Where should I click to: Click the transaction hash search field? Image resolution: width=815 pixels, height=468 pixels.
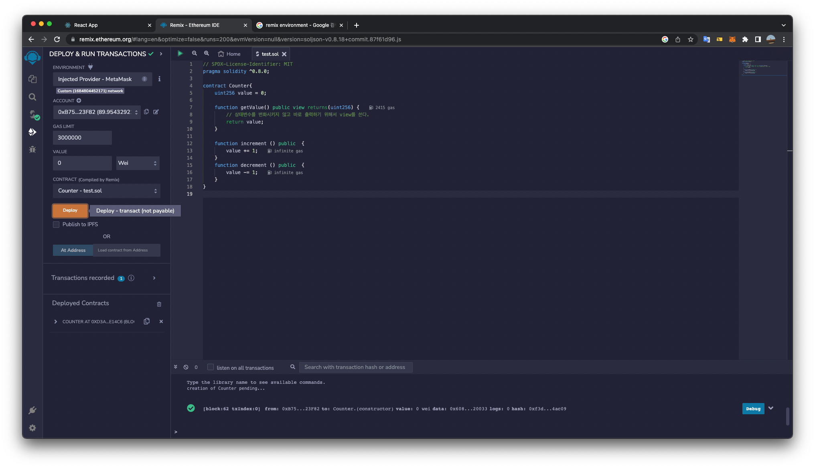coord(355,367)
